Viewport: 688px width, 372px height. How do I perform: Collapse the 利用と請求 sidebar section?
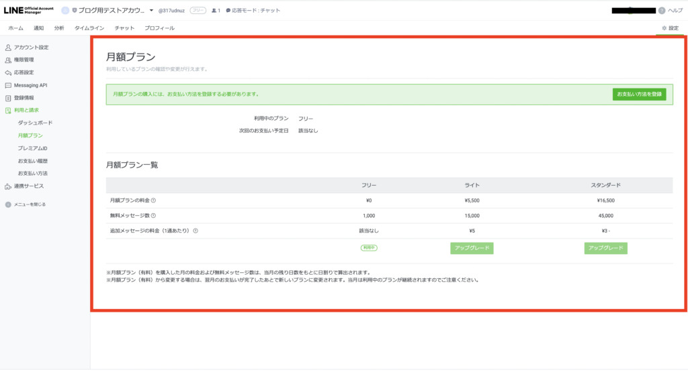coord(26,110)
